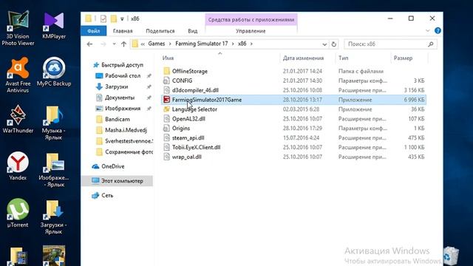
Task: Click Games in the address breadcrumb
Action: point(157,44)
